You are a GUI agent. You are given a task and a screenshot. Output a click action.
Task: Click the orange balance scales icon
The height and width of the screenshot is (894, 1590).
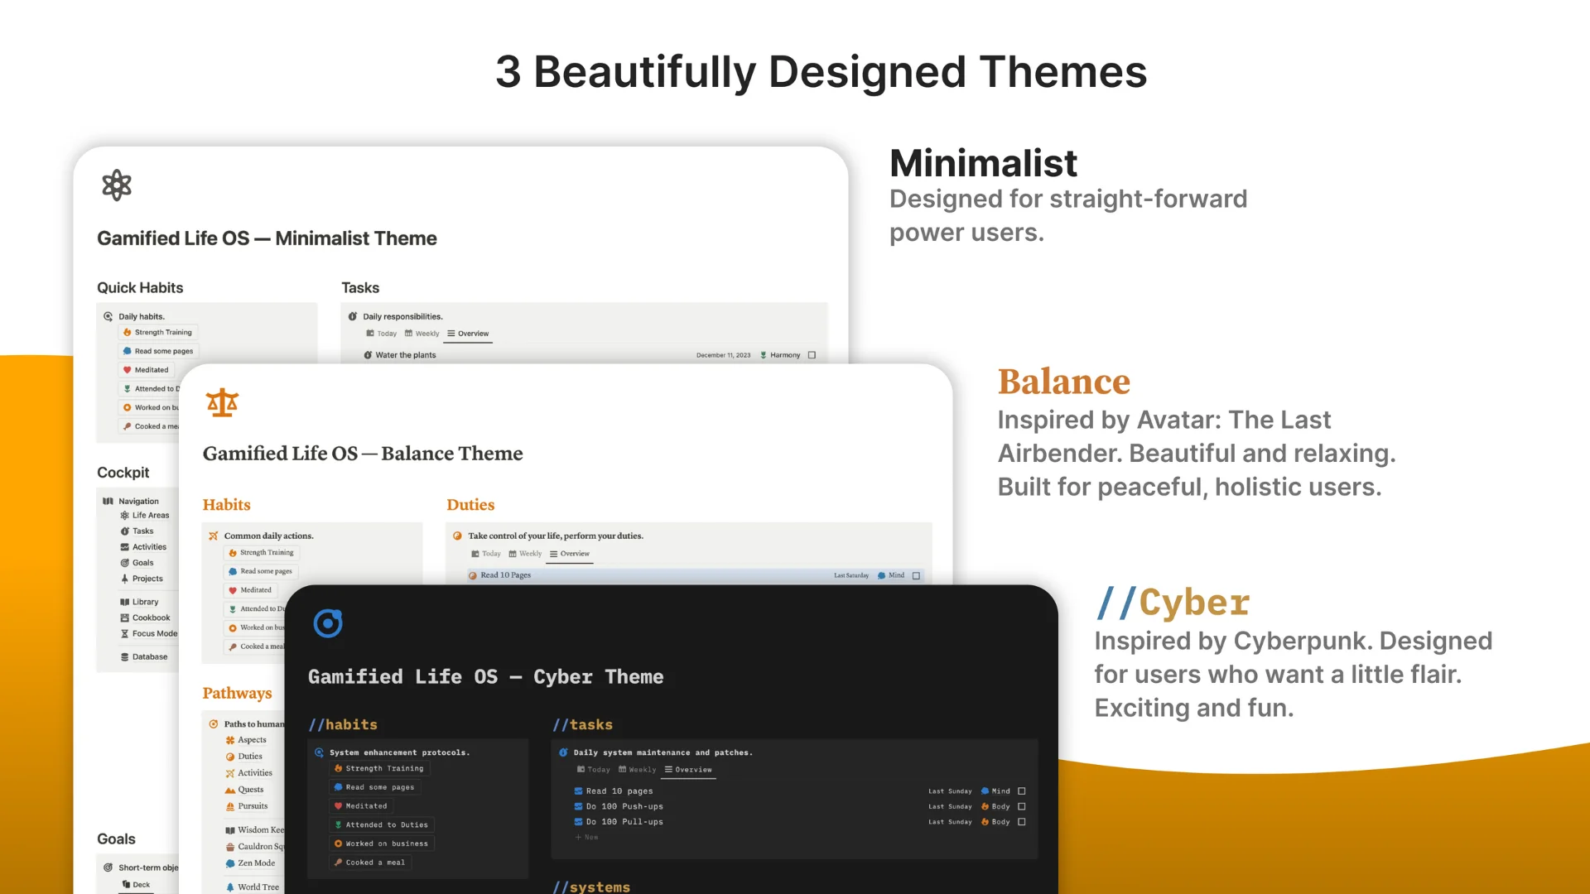click(x=222, y=402)
